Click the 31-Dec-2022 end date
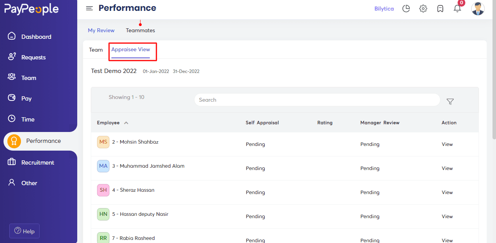496x243 pixels. point(186,71)
